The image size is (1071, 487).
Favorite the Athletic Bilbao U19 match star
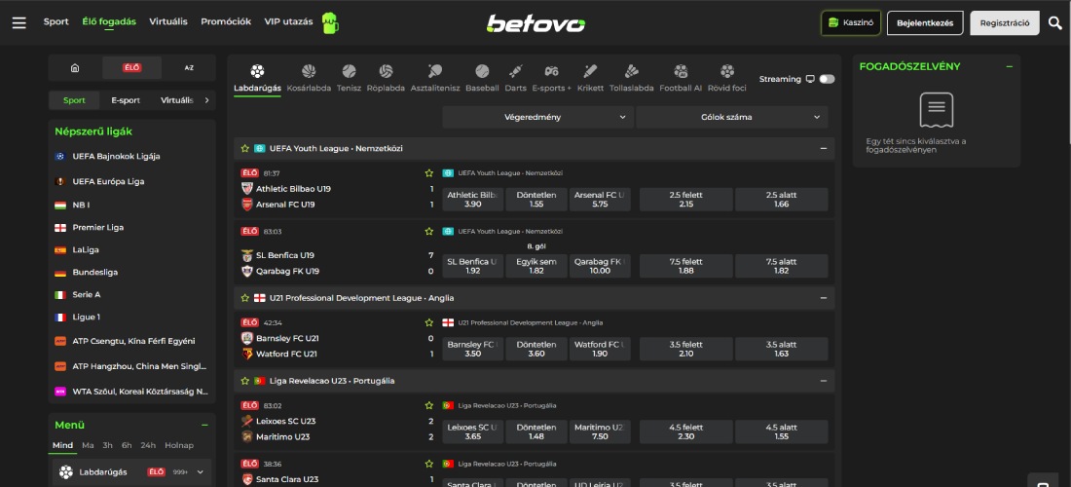pos(427,173)
